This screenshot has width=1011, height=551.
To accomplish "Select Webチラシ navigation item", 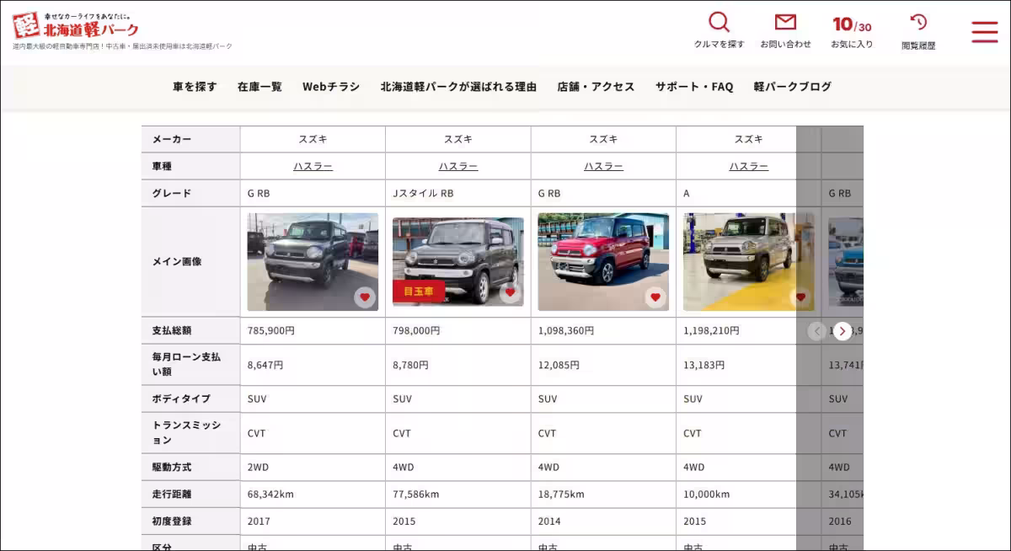I will 331,87.
